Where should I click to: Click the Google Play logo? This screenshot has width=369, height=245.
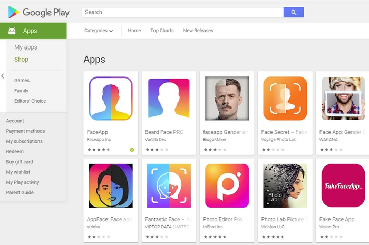[39, 12]
